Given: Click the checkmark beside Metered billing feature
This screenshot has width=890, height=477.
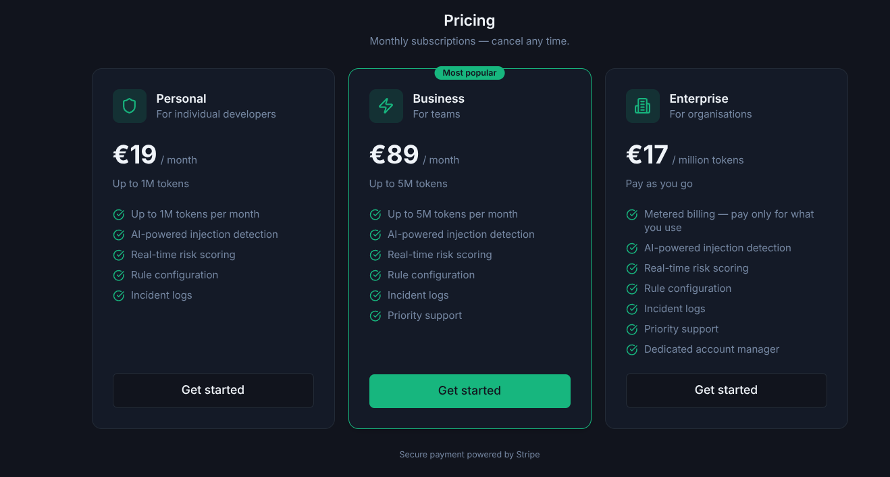Looking at the screenshot, I should coord(632,215).
